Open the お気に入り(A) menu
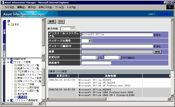The image size is (175, 107). click(x=45, y=7)
